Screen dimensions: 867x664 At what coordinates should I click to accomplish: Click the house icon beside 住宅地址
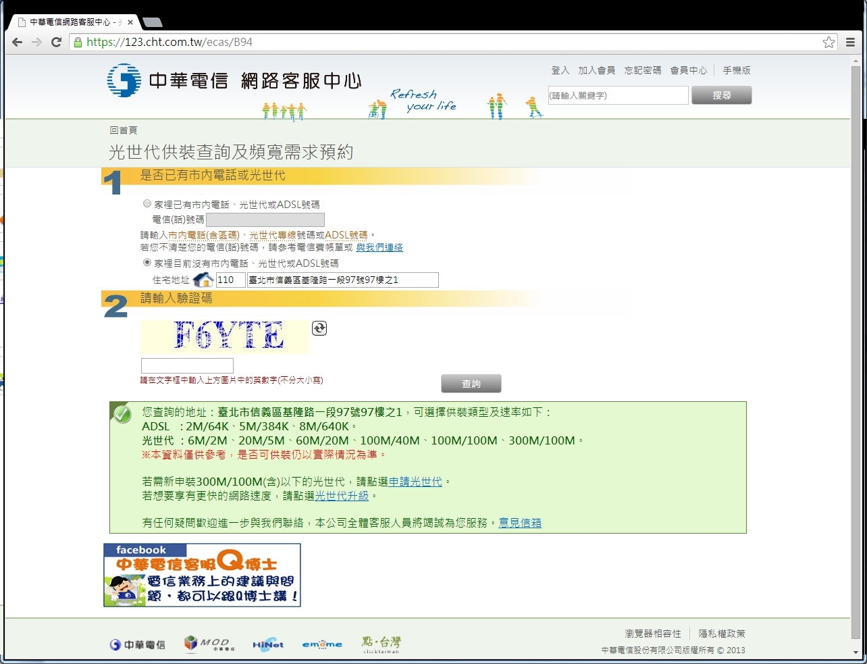203,280
